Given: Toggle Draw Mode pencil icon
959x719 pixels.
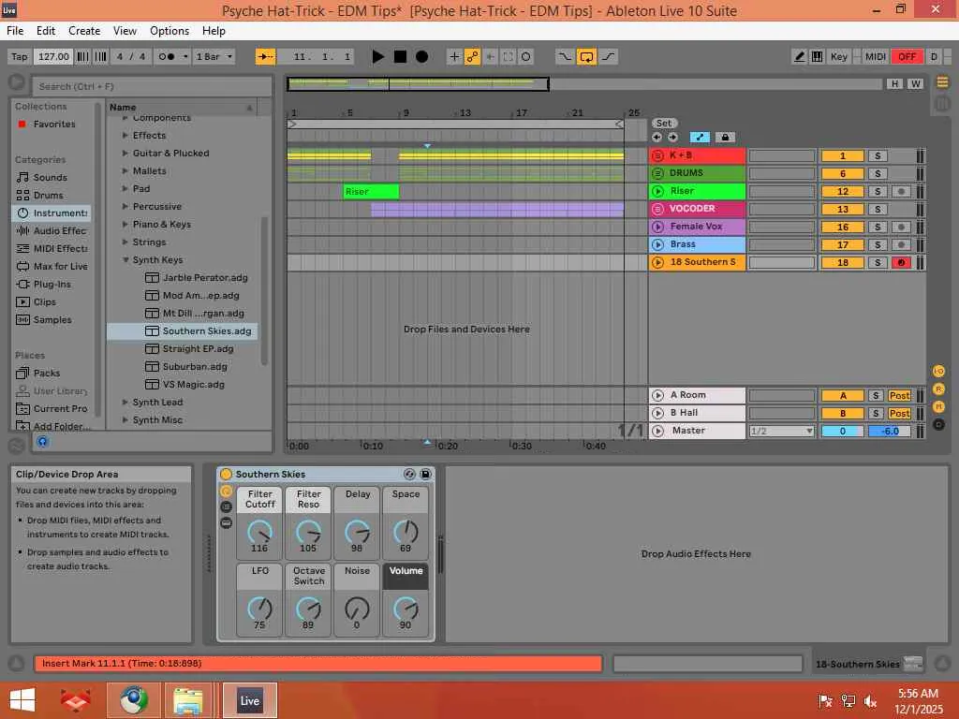Looking at the screenshot, I should pyautogui.click(x=799, y=57).
